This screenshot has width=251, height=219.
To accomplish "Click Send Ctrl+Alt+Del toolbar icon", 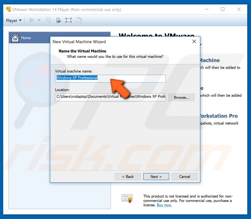I will tap(48, 20).
